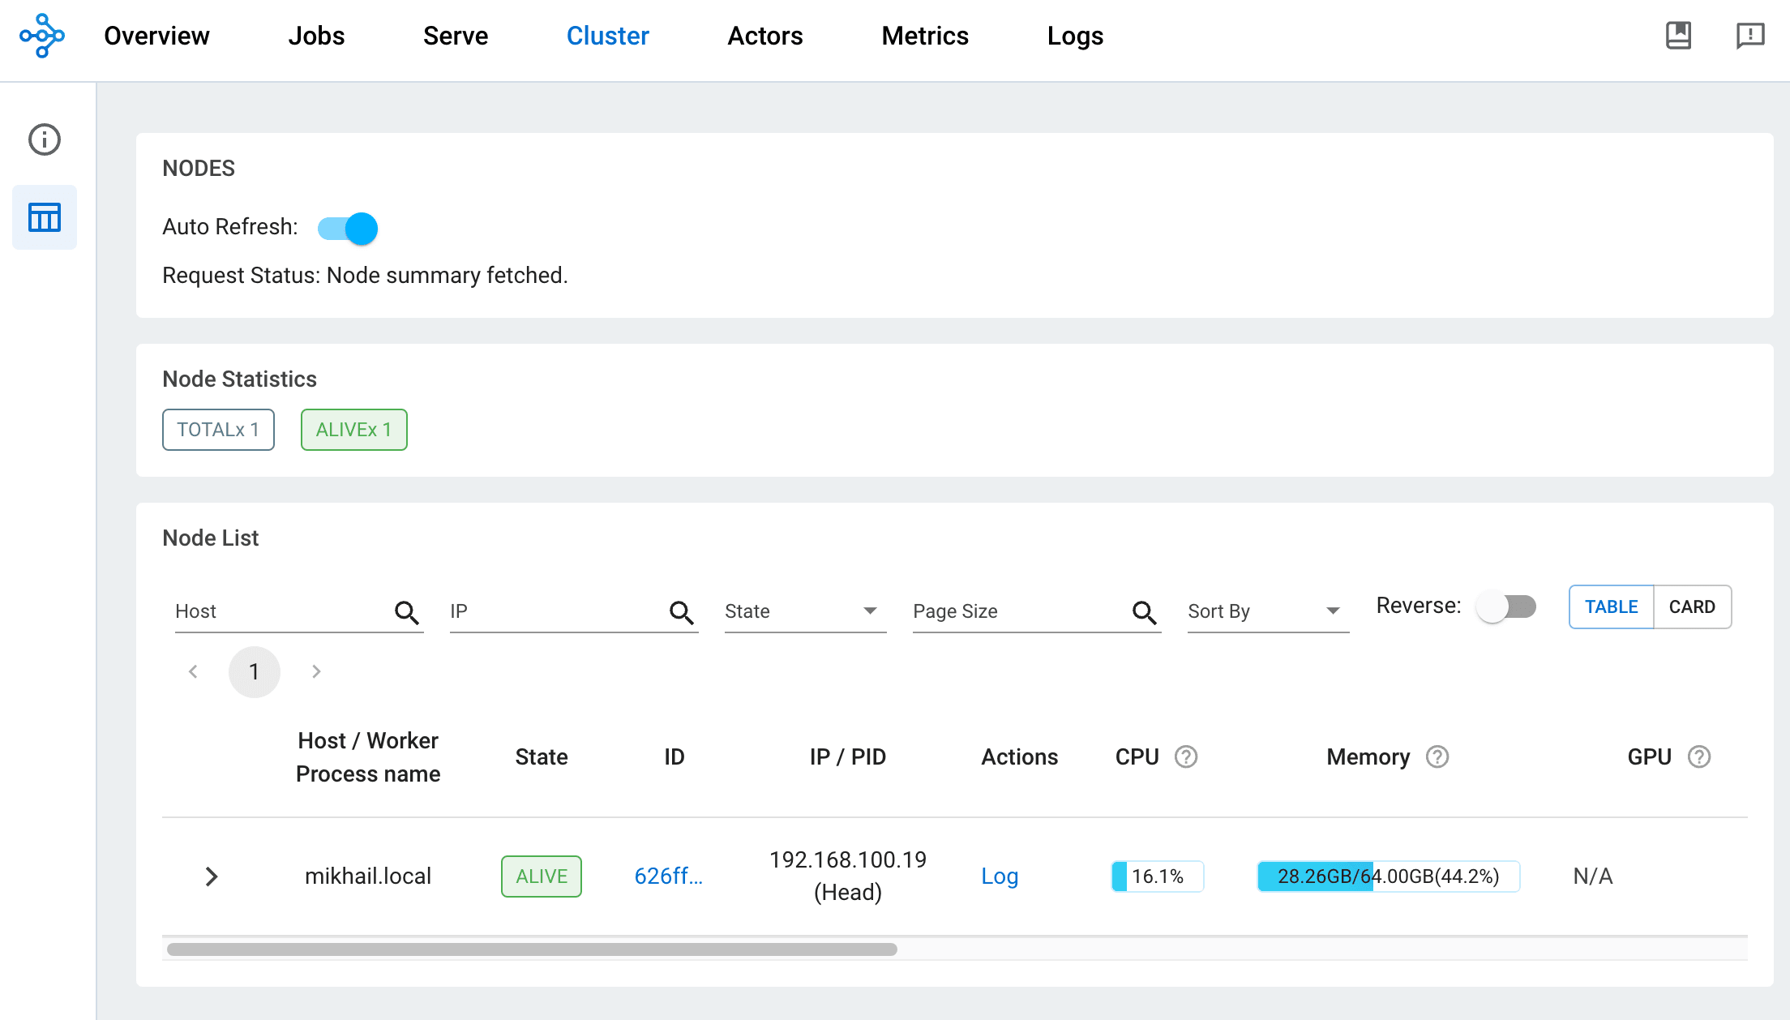The image size is (1790, 1020).
Task: Go to the Jobs tab
Action: coord(316,36)
